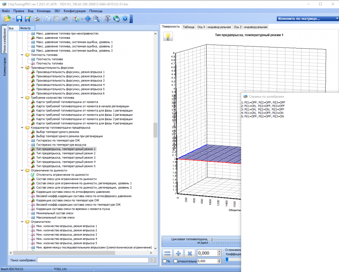Click the 'Поиск калибровки' search field
The image size is (339, 272).
tap(93, 260)
